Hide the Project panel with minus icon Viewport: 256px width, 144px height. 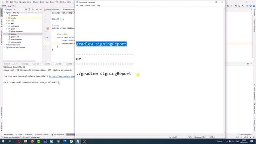point(41,10)
